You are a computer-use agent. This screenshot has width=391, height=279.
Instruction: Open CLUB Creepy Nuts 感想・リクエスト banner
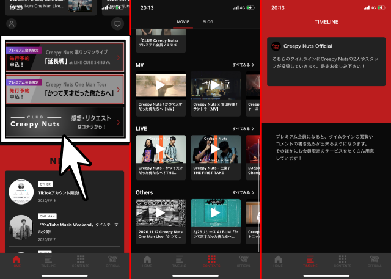65,122
